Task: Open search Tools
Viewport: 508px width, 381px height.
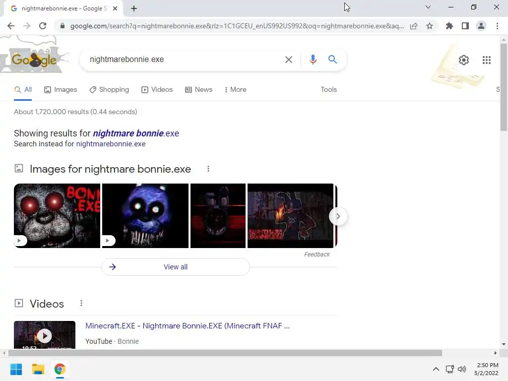Action: coord(328,89)
